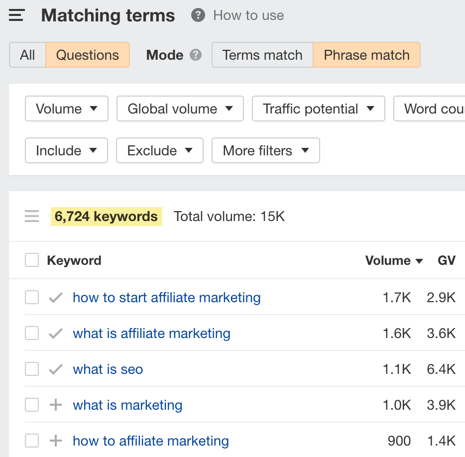Image resolution: width=465 pixels, height=457 pixels.
Task: Select all keywords with the header checkbox
Action: pyautogui.click(x=31, y=260)
